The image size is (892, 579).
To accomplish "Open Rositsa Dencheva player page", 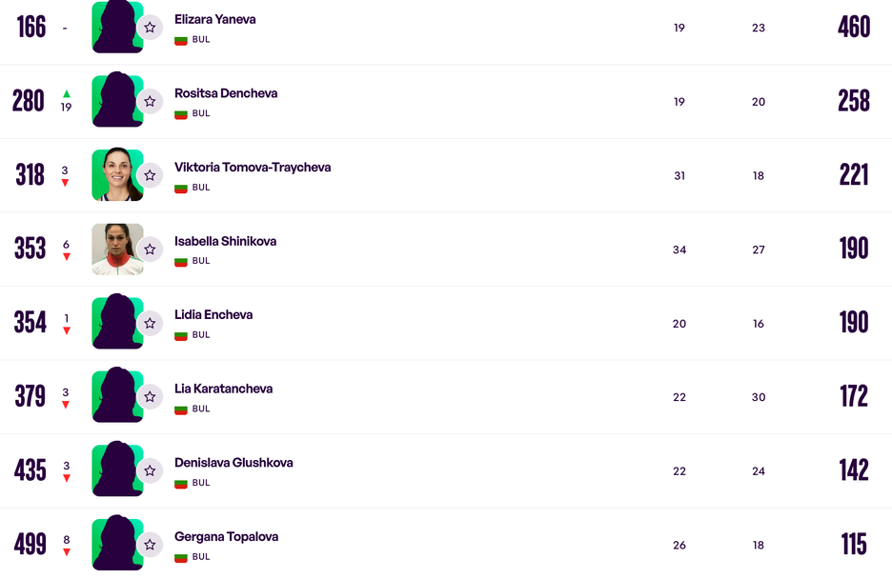I will 226,93.
